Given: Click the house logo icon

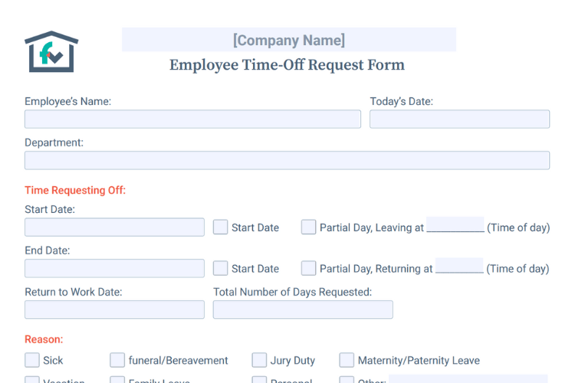Looking at the screenshot, I should pyautogui.click(x=51, y=52).
